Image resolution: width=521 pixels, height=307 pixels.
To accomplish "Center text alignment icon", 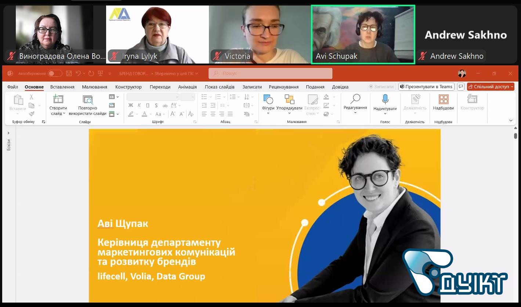I will point(213,114).
